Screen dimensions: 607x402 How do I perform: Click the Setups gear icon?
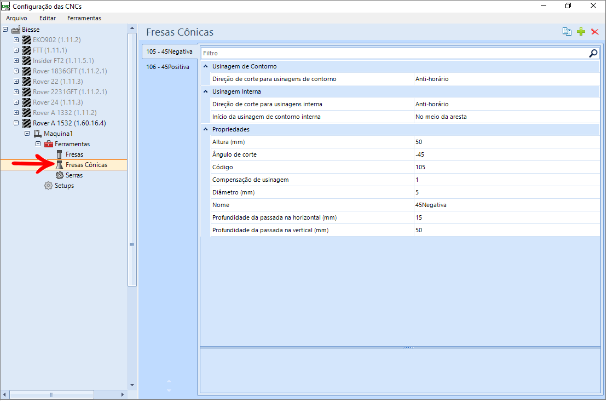(48, 186)
